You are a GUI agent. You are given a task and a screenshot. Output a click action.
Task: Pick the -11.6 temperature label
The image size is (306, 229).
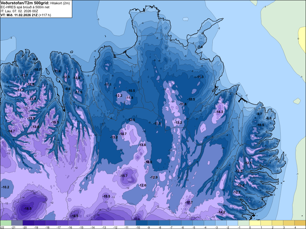pos(57,71)
